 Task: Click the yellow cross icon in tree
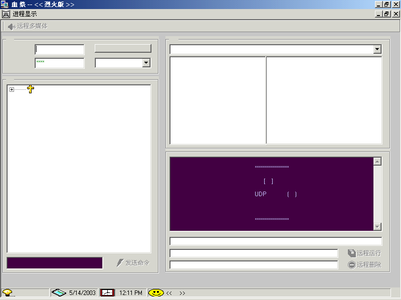31,89
